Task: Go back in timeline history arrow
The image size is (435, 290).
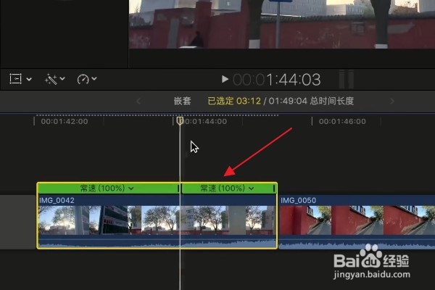Action: (x=138, y=101)
